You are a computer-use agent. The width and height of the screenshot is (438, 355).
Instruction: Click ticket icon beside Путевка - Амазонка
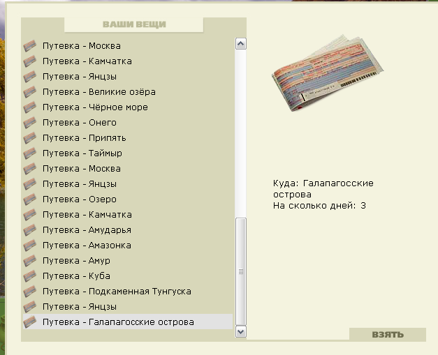click(x=29, y=245)
